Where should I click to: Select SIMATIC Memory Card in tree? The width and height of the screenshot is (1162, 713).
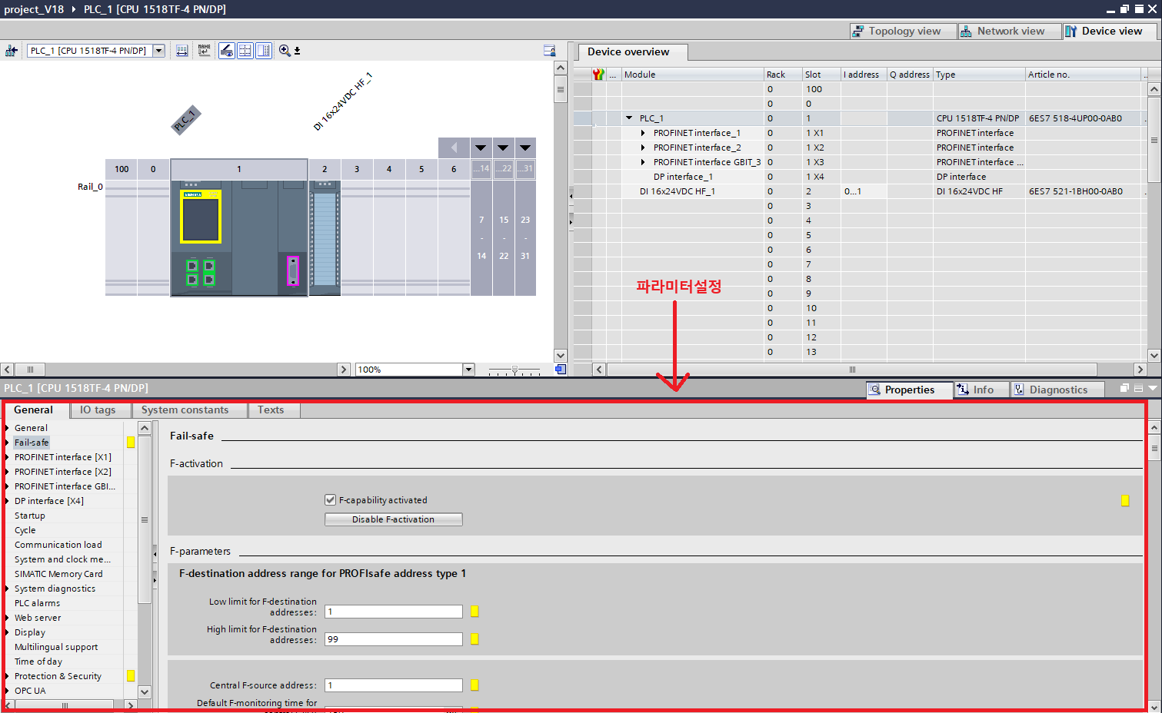pyautogui.click(x=58, y=574)
